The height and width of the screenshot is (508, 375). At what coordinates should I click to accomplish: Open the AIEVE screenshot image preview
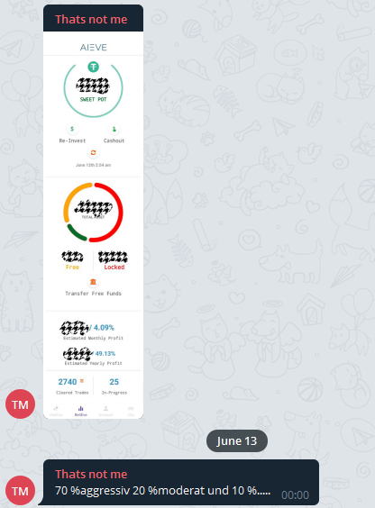pyautogui.click(x=94, y=225)
